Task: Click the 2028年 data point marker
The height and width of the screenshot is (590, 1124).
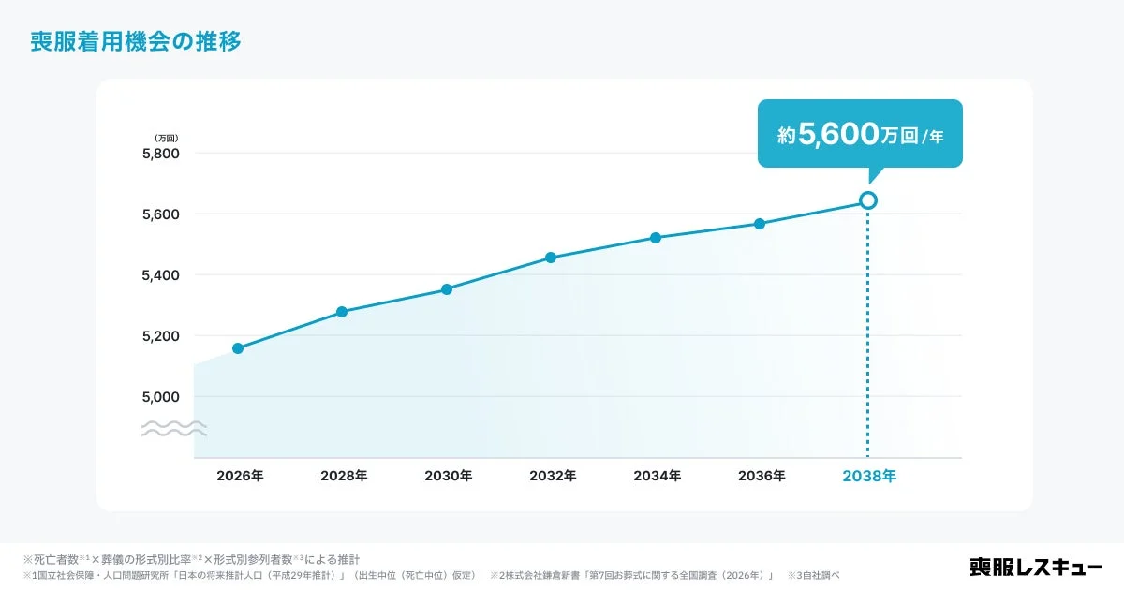Action: click(x=342, y=312)
